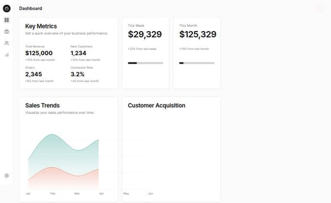Click the Feb label on the chart axis
331x203 pixels.
coord(53,193)
